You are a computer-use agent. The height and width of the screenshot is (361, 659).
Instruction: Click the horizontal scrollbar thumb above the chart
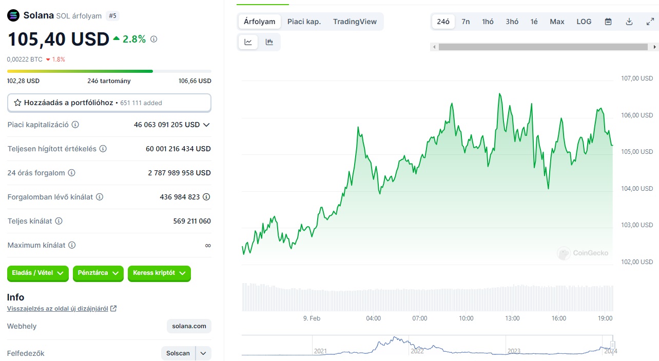(x=543, y=47)
